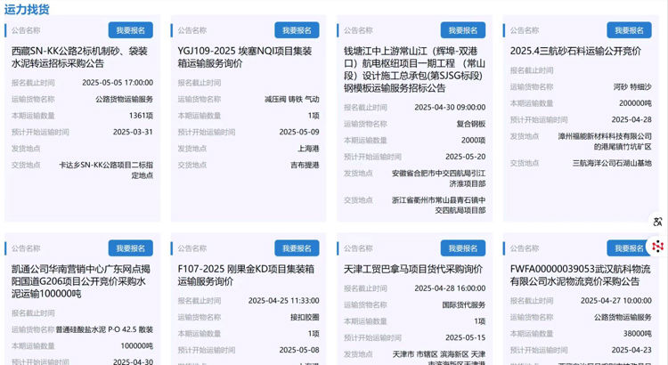Select start date 2025-05-09
Viewport: 668px width, 365px height.
pyautogui.click(x=299, y=132)
